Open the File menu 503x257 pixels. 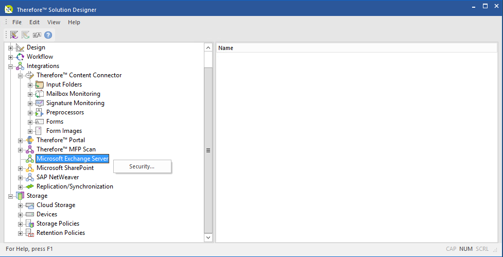point(16,22)
